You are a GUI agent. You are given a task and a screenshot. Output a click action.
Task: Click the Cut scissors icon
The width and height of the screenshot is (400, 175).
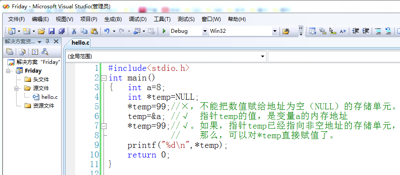pos(74,31)
